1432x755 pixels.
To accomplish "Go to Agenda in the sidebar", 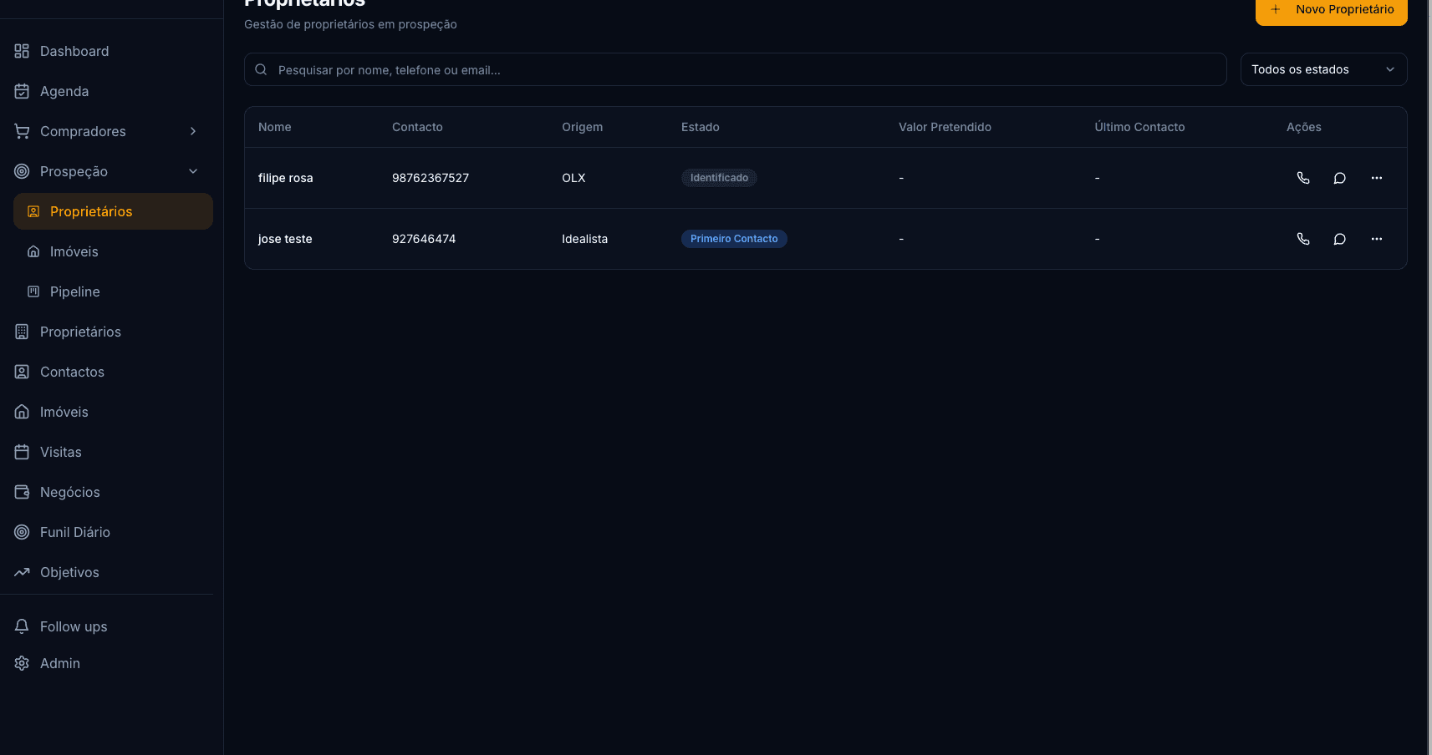I will (x=113, y=91).
